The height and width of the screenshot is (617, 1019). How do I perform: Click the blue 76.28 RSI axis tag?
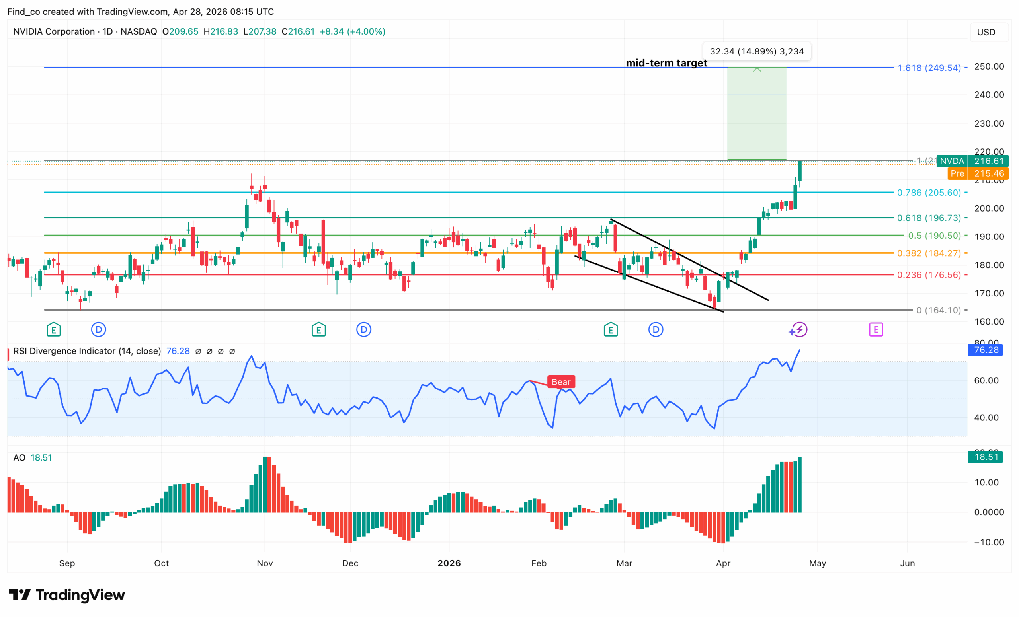[x=985, y=350]
